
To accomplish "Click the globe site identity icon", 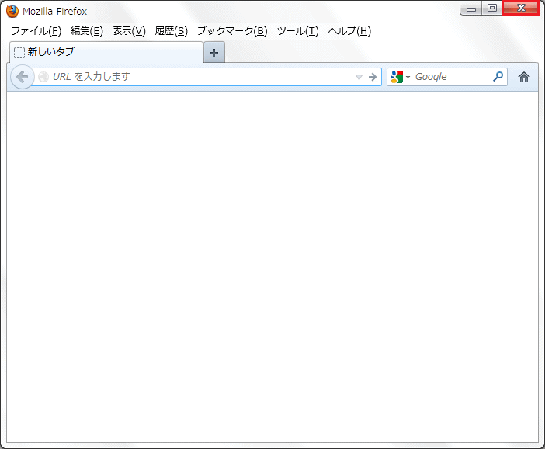I will click(43, 77).
